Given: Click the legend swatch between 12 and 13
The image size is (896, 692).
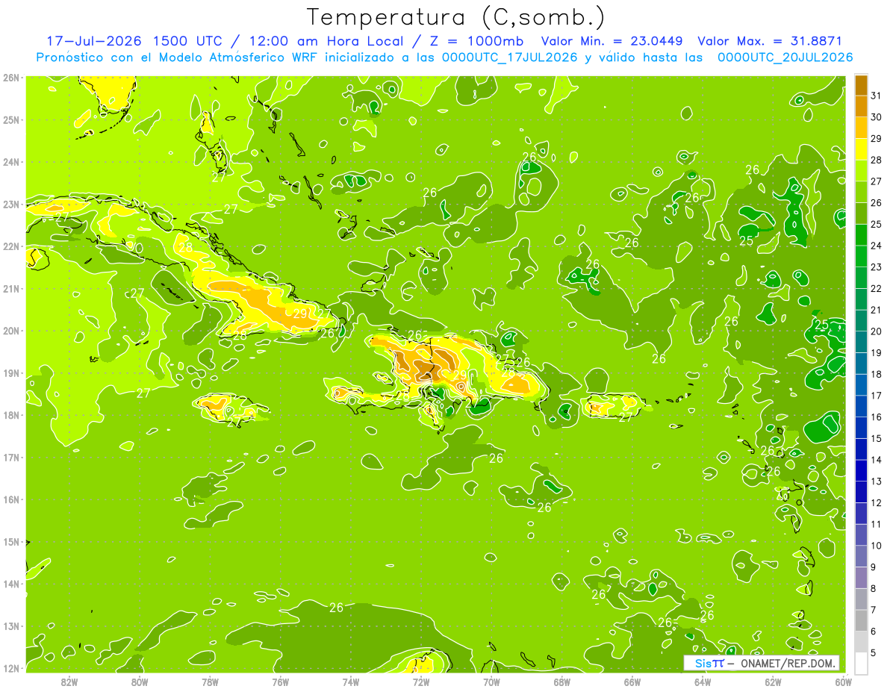Looking at the screenshot, I should point(862,491).
